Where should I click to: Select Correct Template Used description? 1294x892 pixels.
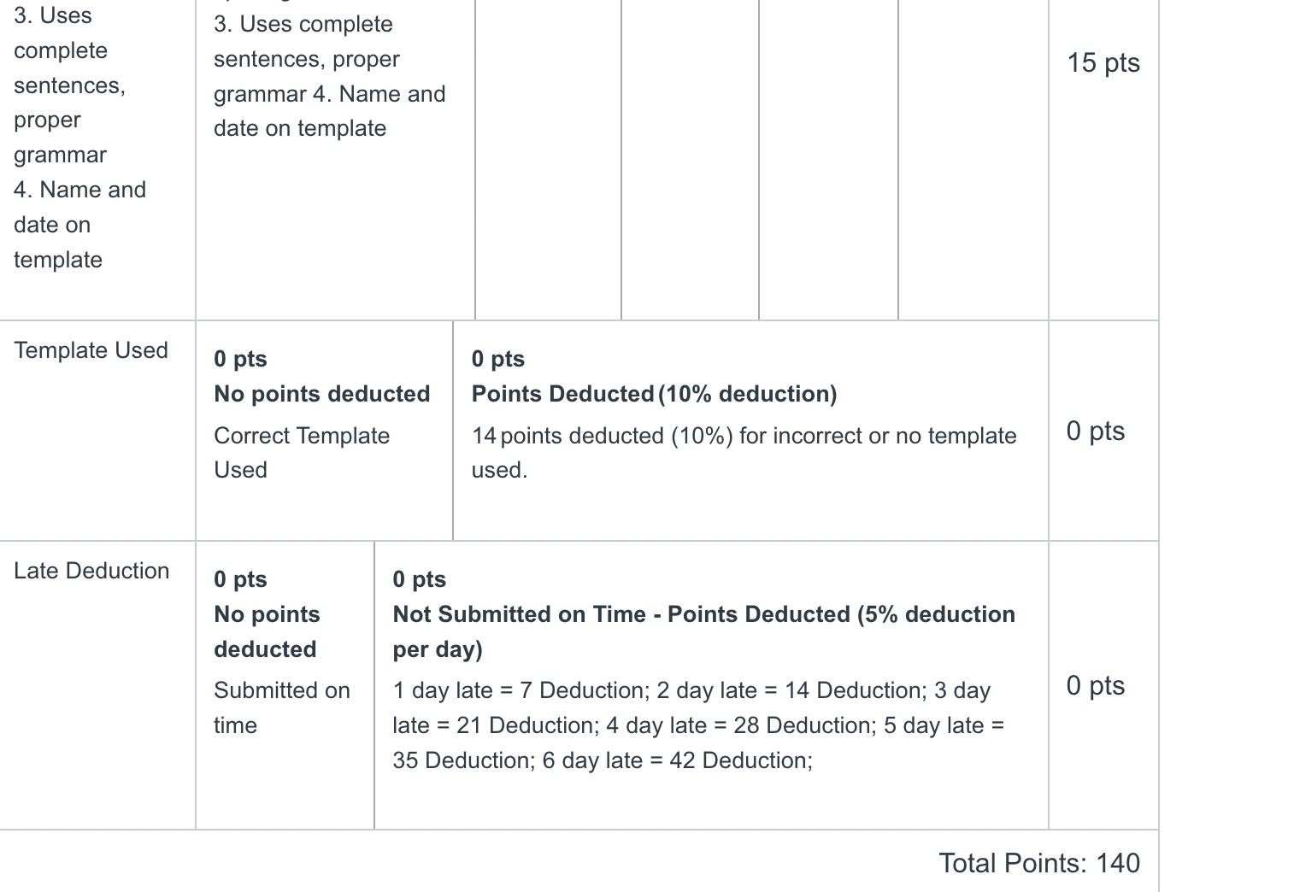click(x=302, y=453)
